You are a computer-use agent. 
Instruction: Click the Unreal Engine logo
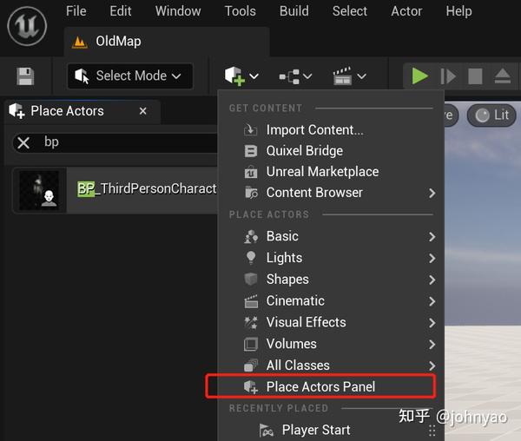click(27, 27)
